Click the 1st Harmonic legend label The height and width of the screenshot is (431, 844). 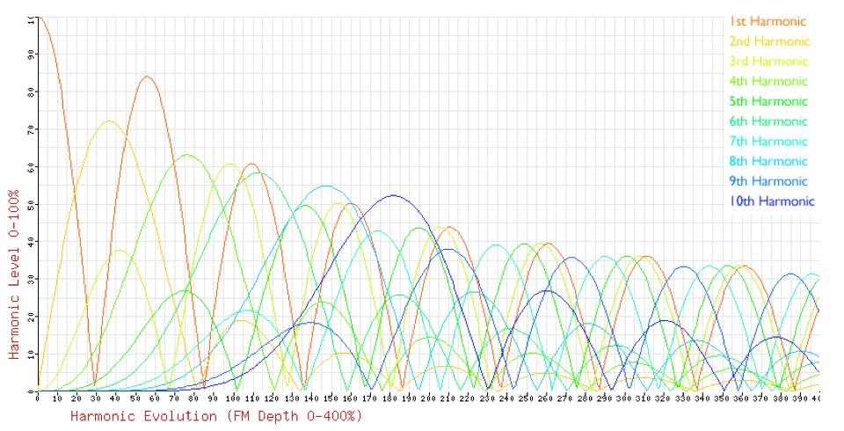[x=768, y=21]
